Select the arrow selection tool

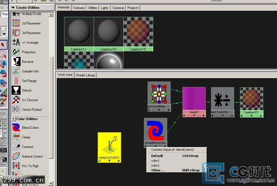pos(3,44)
